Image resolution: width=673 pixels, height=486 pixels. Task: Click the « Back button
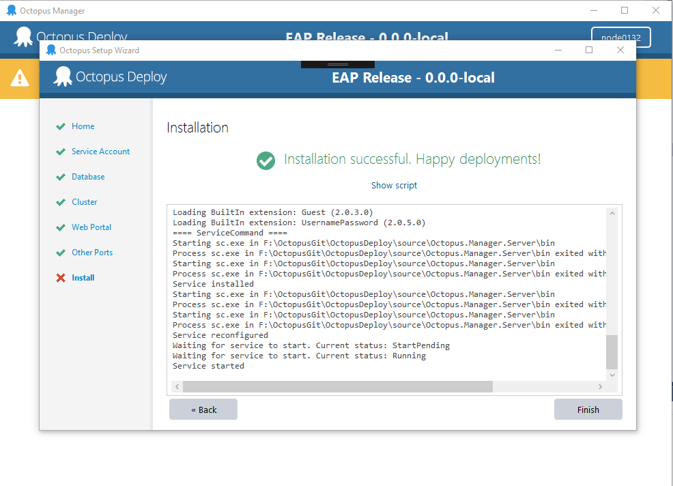click(203, 409)
